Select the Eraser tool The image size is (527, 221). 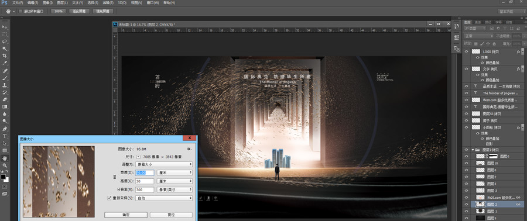[x=5, y=99]
